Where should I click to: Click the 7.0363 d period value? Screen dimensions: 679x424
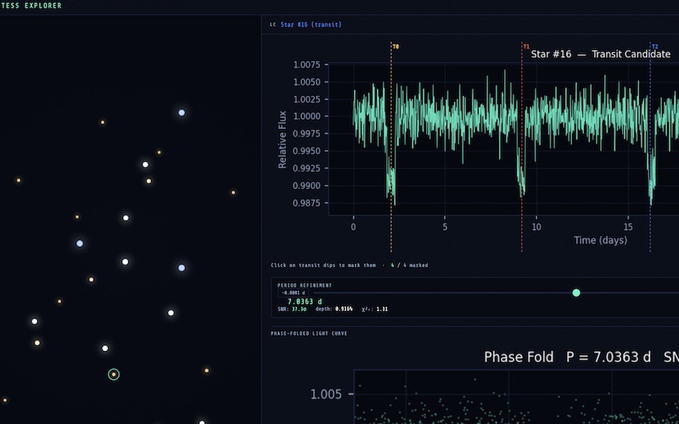(x=305, y=302)
